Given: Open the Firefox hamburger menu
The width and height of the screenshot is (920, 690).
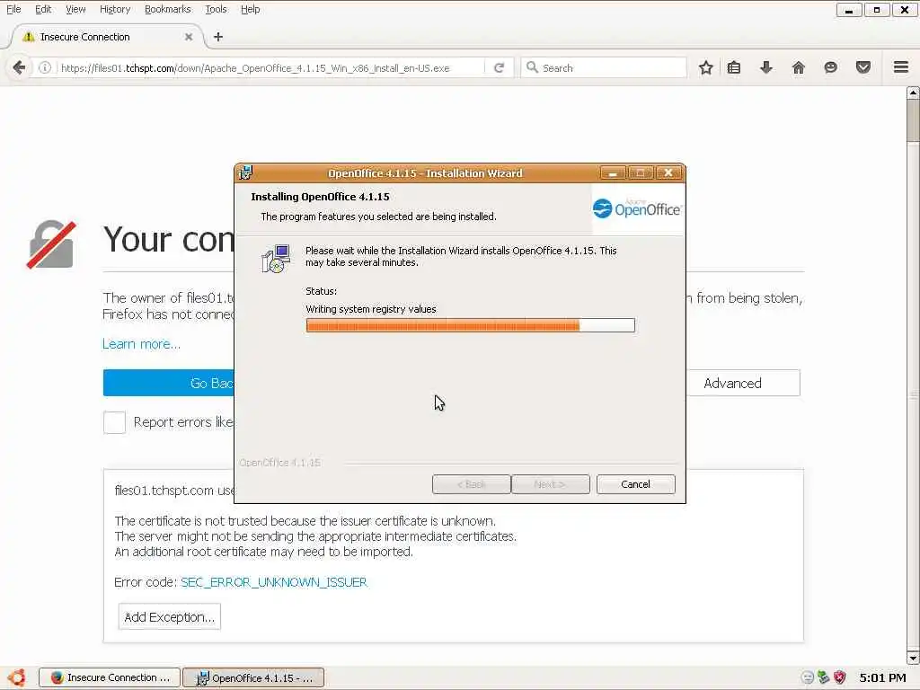Looking at the screenshot, I should click(x=901, y=67).
